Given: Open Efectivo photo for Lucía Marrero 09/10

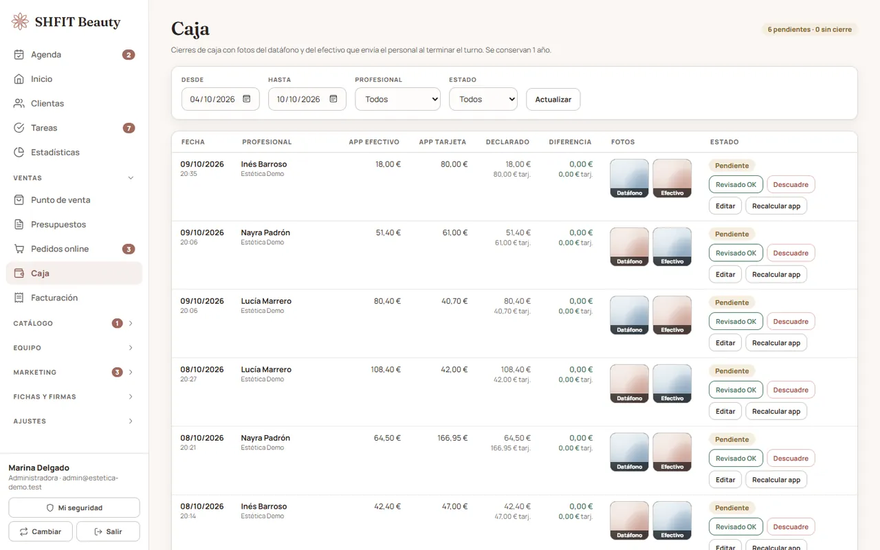Looking at the screenshot, I should 672,316.
